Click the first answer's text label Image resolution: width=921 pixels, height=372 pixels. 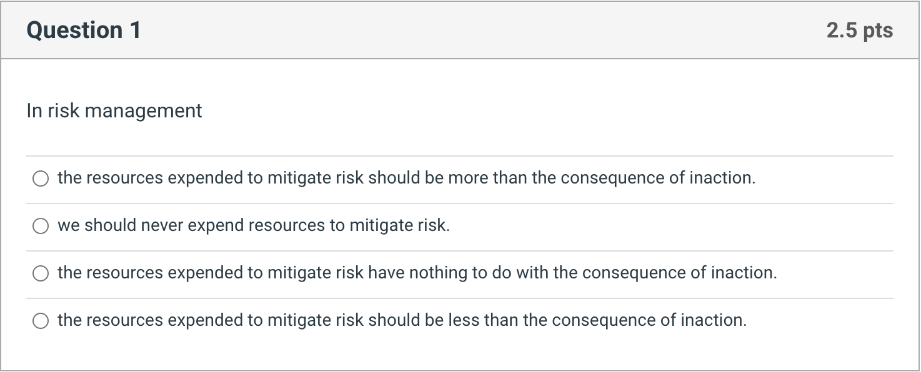406,178
